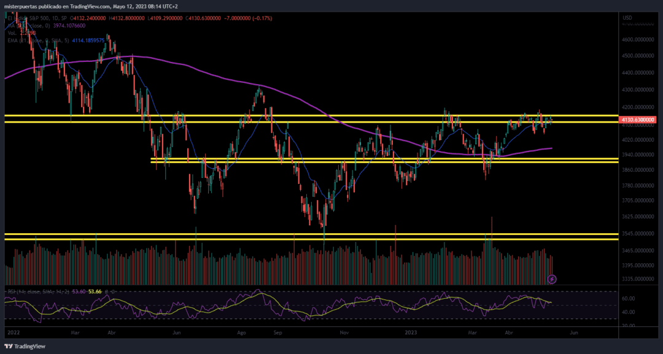Click the Vol indicator legend entry

click(x=18, y=33)
